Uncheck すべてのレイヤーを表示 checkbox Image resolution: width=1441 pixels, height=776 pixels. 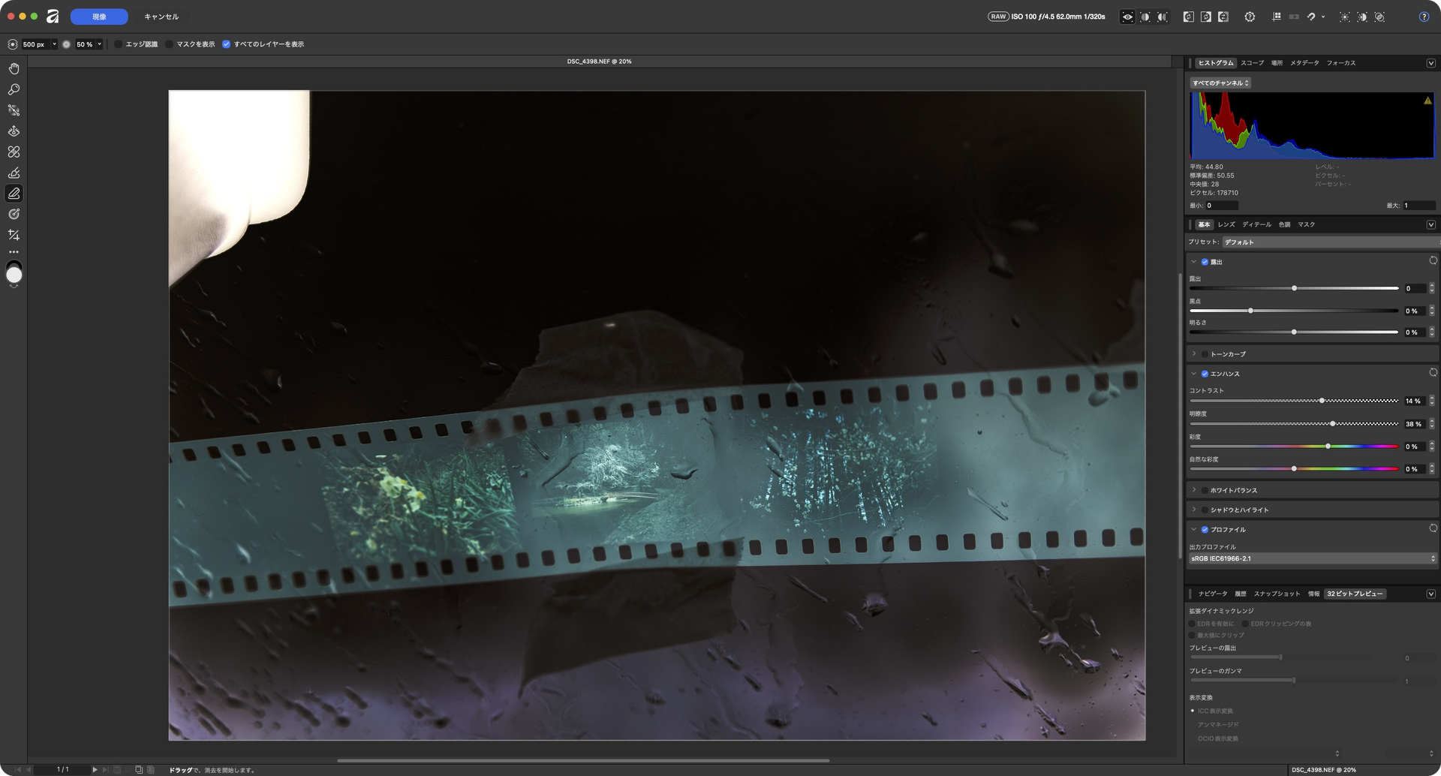tap(226, 44)
